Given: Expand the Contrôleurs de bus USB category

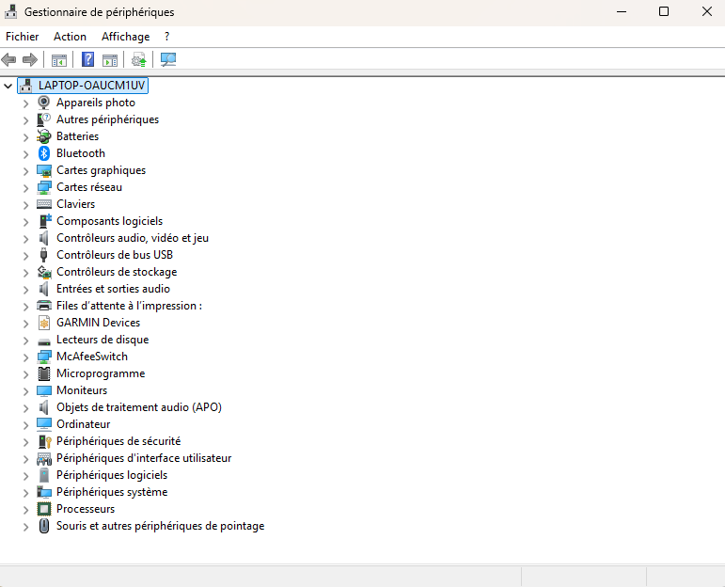Looking at the screenshot, I should [25, 255].
